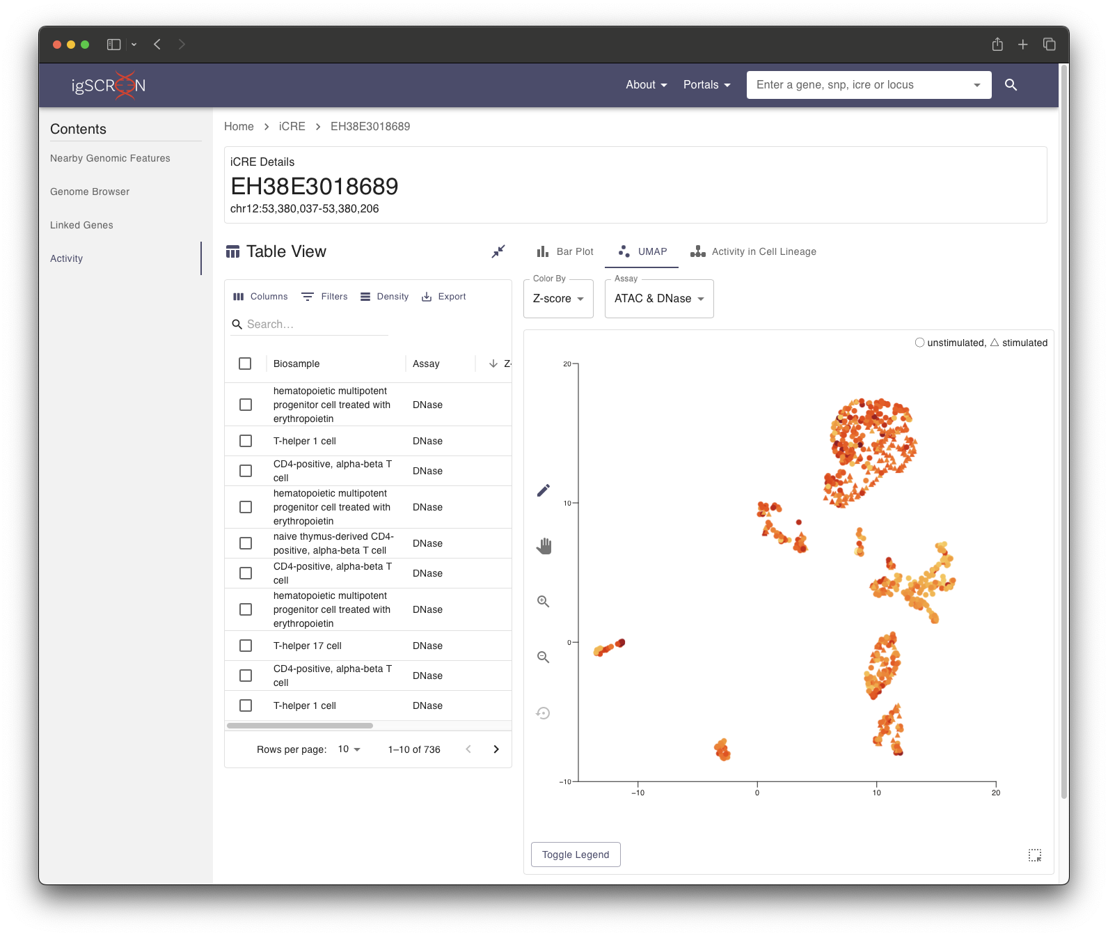1108x936 pixels.
Task: Expand the Rows per page selector
Action: pyautogui.click(x=349, y=749)
